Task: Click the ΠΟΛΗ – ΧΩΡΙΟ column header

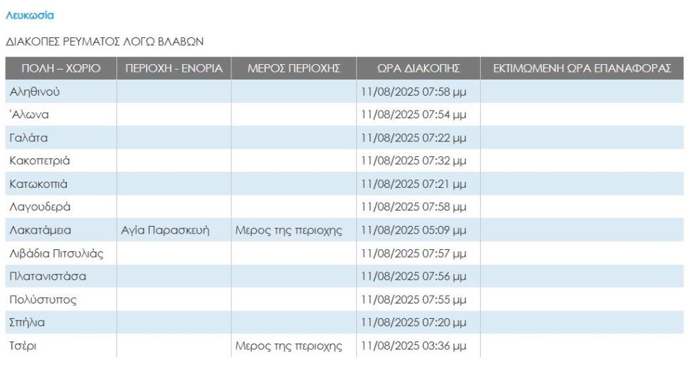Action: tap(61, 68)
